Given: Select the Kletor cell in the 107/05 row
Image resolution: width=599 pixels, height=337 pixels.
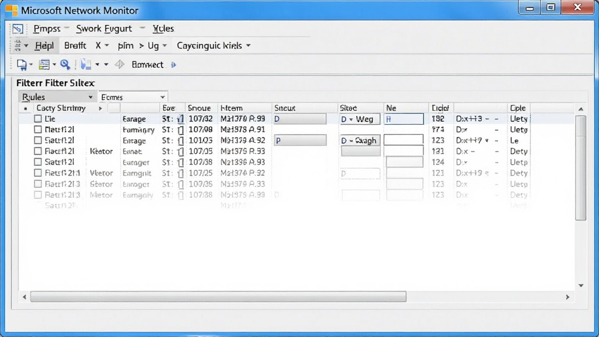Looking at the screenshot, I should point(101,152).
